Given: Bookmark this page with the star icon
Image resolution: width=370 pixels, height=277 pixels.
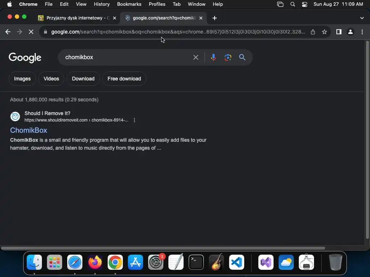Looking at the screenshot, I should [324, 32].
